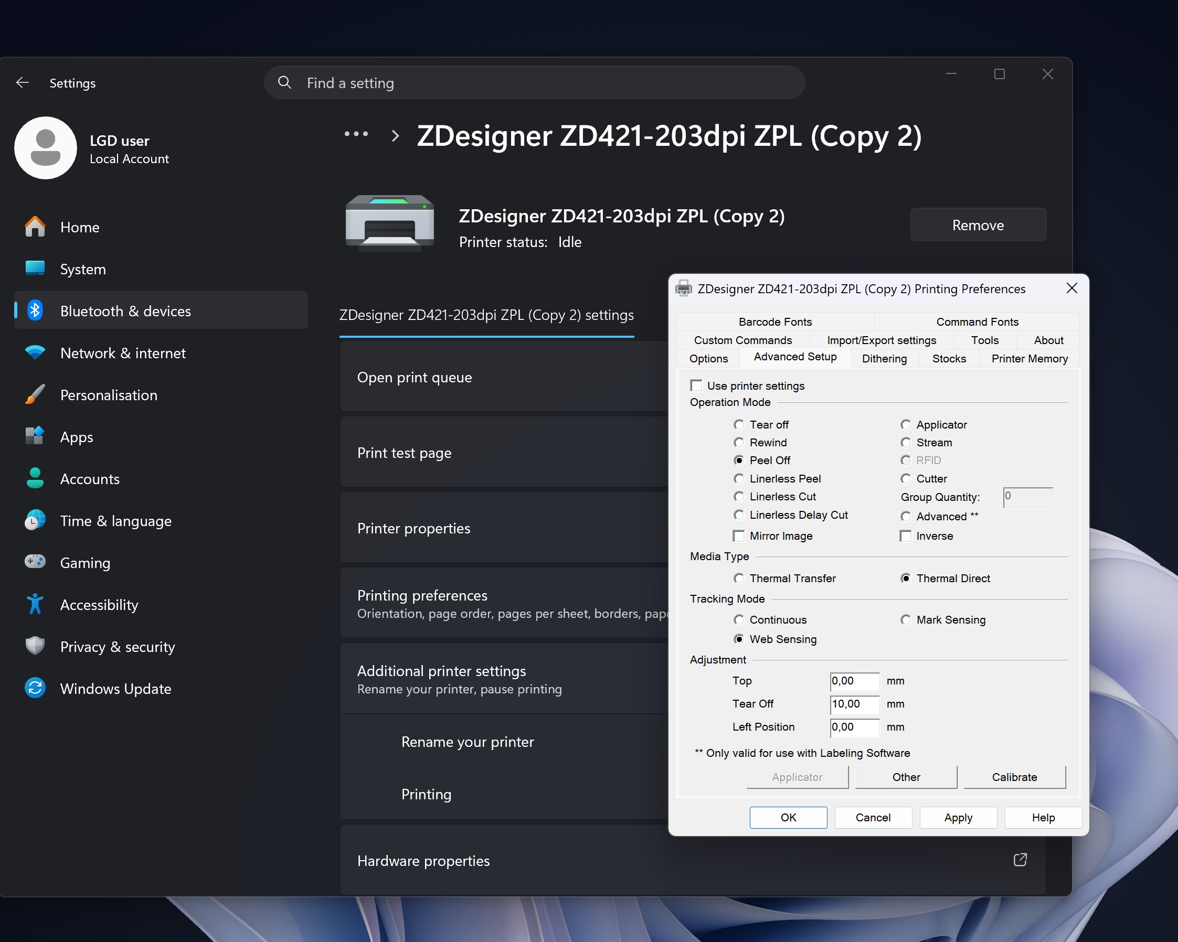The width and height of the screenshot is (1178, 942).
Task: Click the Tear Off adjustment field
Action: (854, 704)
